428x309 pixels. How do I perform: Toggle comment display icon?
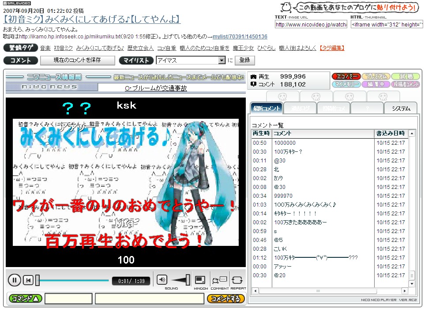pos(220,280)
